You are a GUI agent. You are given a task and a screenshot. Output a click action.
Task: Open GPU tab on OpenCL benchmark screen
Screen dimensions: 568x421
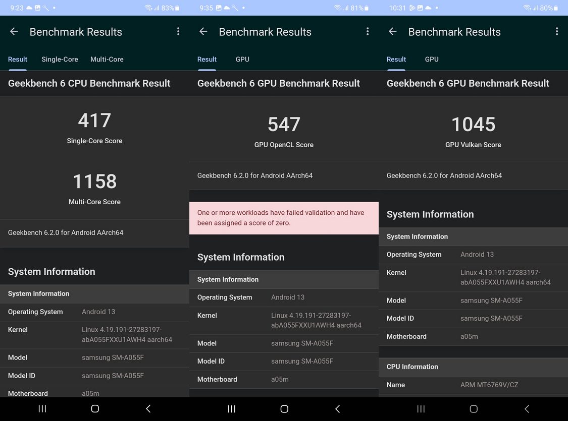pos(242,59)
